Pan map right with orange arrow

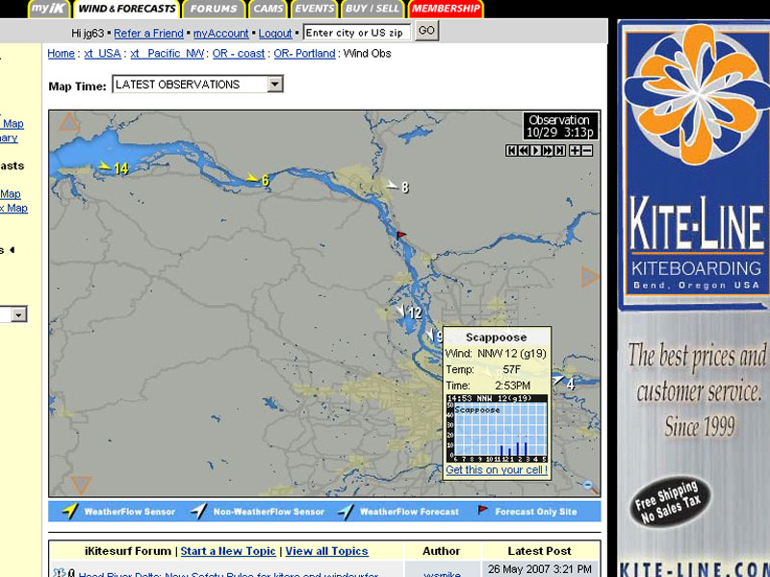point(590,278)
